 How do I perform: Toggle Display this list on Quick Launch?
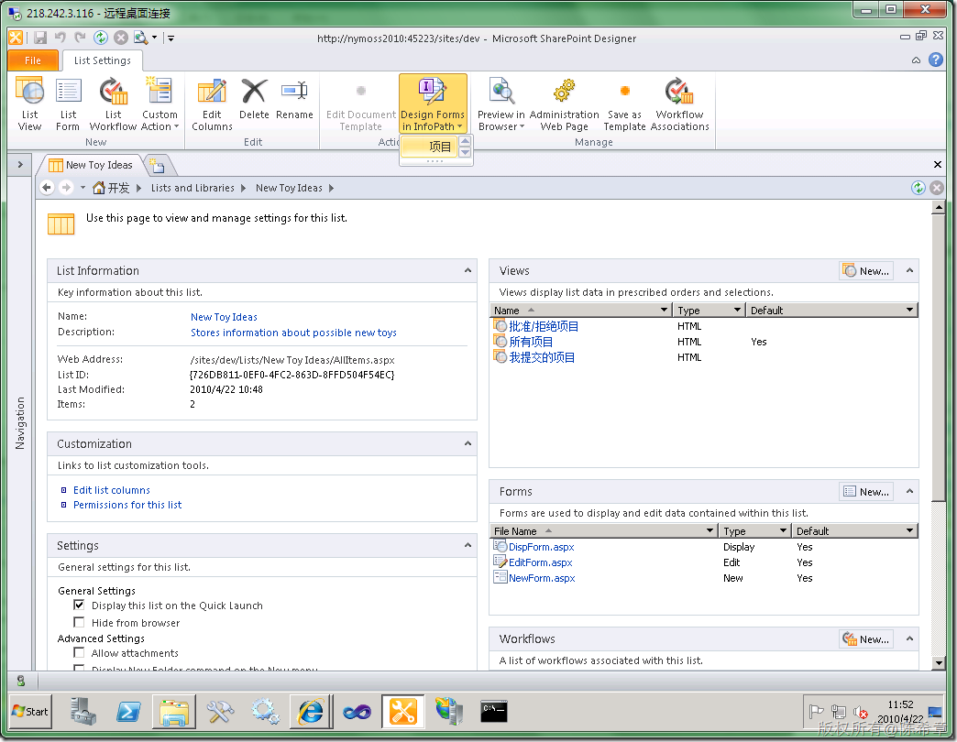(x=79, y=605)
